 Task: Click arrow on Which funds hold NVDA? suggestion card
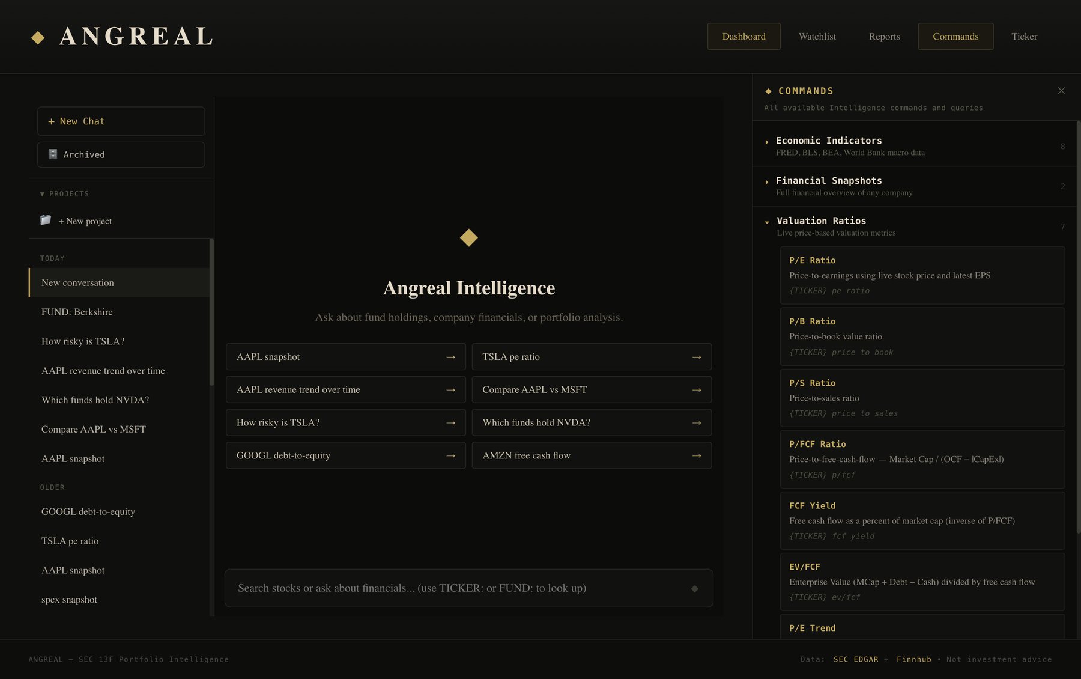pos(697,423)
